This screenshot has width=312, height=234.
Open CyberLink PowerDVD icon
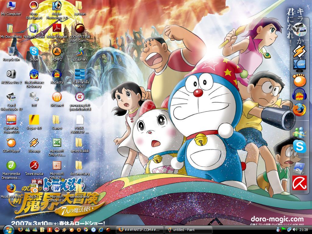point(11,125)
